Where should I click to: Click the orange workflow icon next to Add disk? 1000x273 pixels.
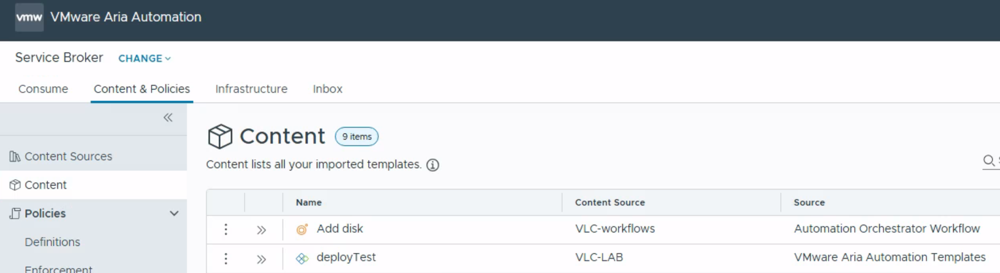click(302, 229)
